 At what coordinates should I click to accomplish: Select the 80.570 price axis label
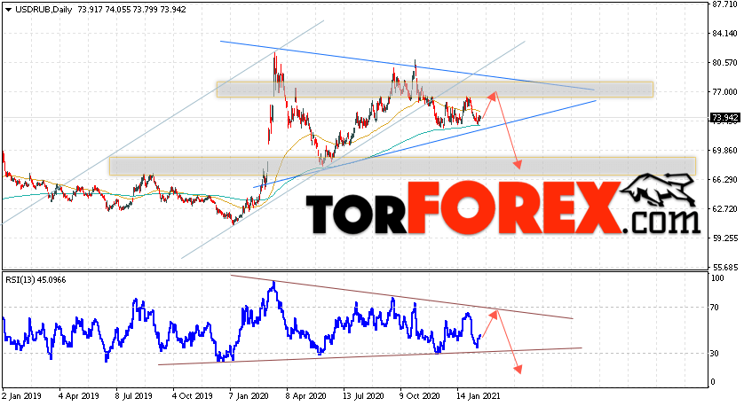(x=724, y=63)
